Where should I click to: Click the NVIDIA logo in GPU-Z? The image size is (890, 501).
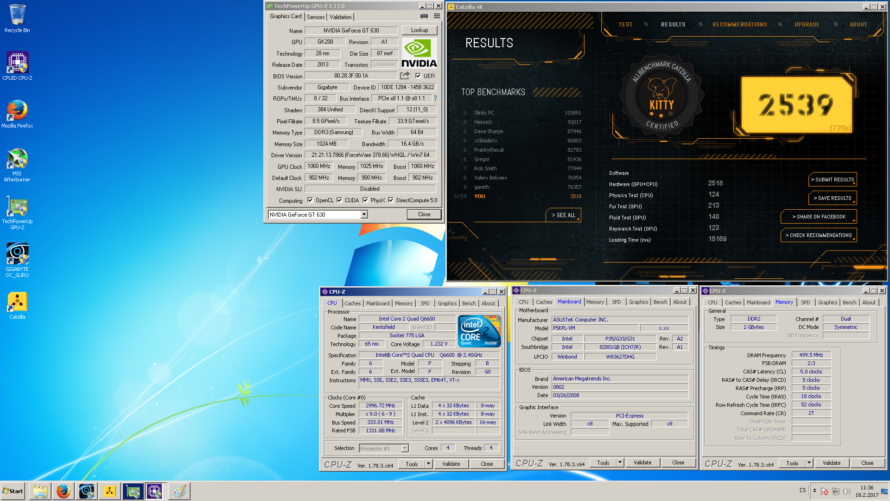[x=419, y=53]
